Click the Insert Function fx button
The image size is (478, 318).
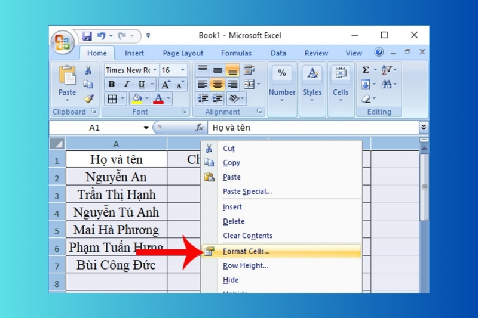[200, 128]
